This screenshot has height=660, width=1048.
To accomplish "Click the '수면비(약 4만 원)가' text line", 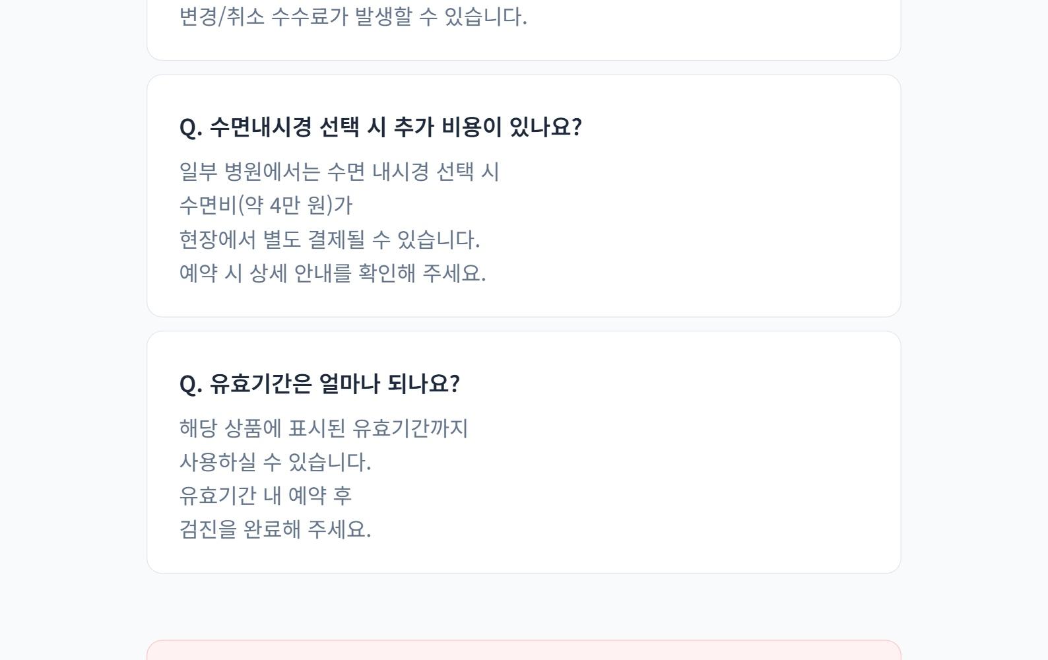I will coord(266,206).
